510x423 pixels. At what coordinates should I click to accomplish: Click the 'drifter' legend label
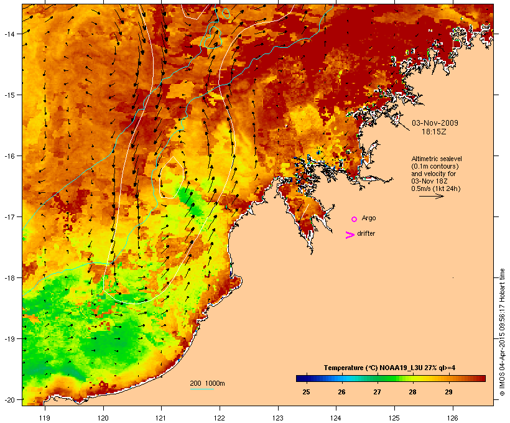(x=366, y=233)
